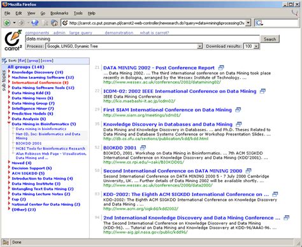Click the Stop loading toolbar icon

(45, 23)
